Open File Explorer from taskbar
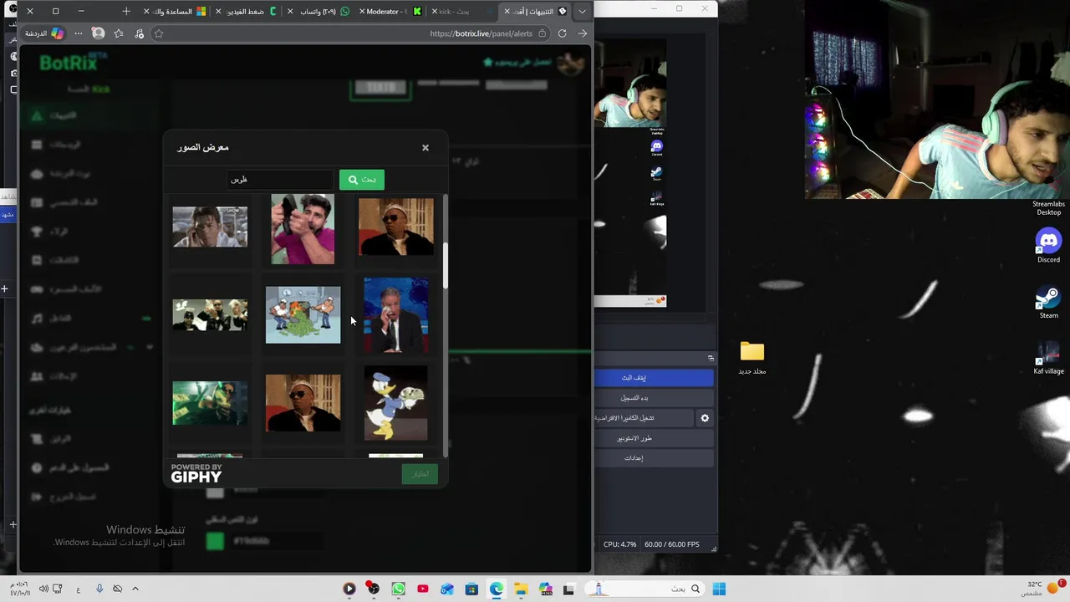1070x602 pixels. [x=520, y=589]
